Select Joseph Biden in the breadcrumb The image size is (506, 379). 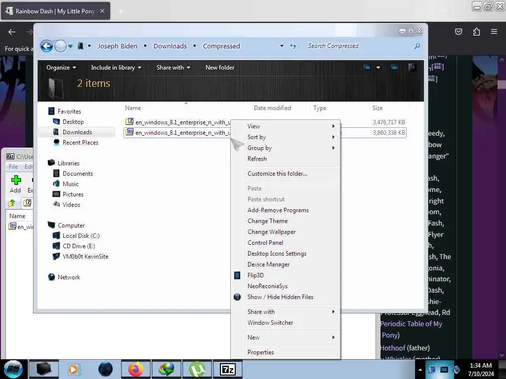[117, 46]
